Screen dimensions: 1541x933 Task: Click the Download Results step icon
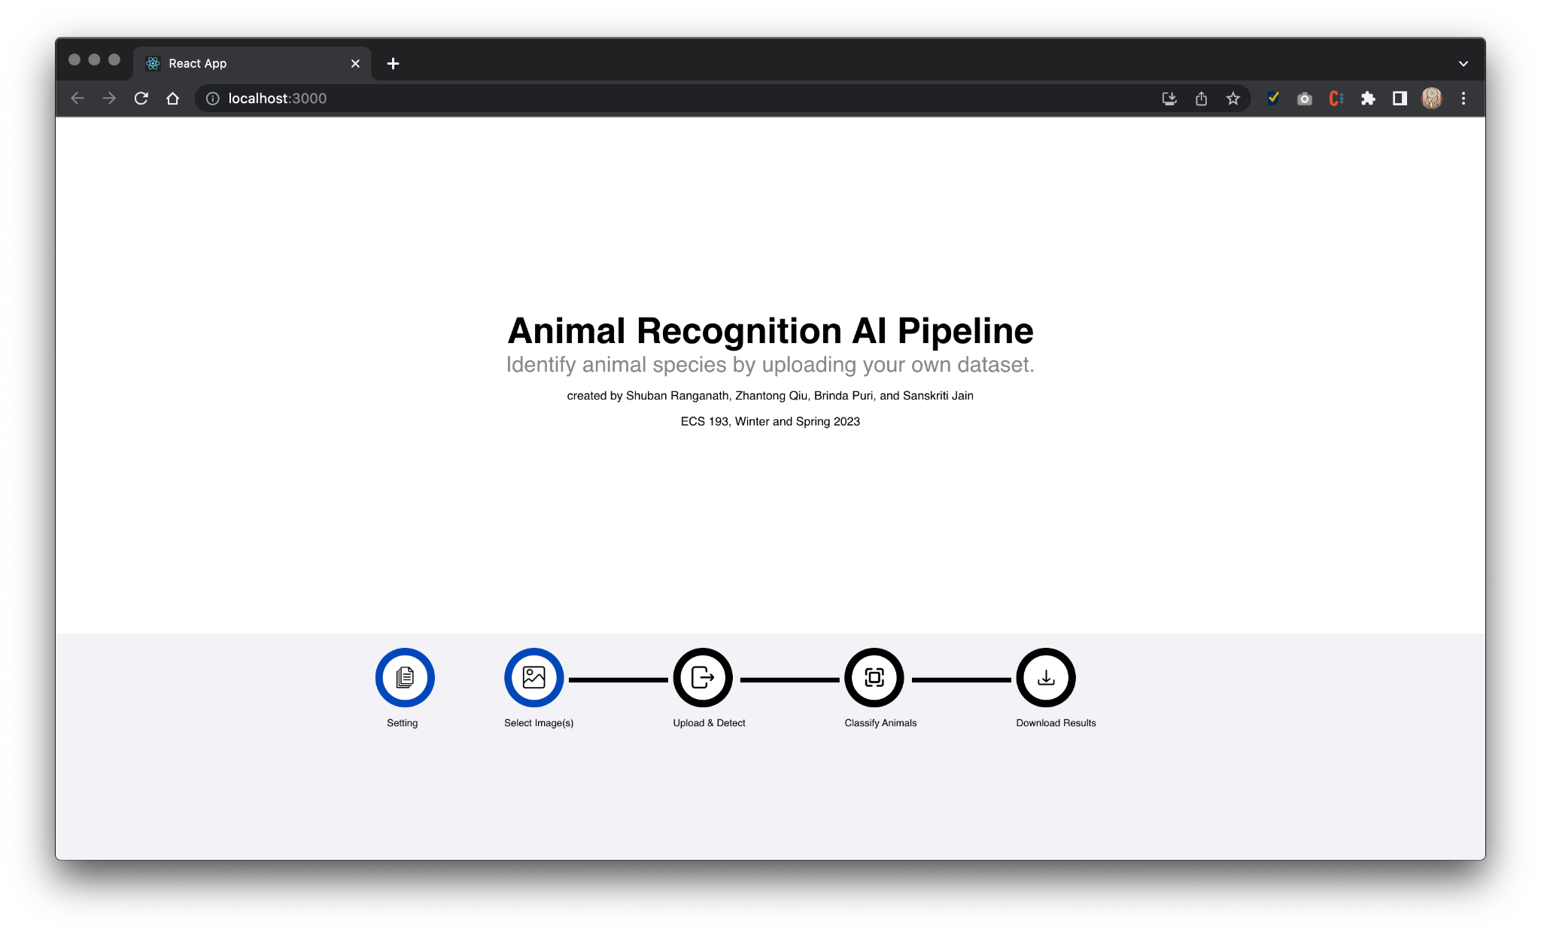point(1045,677)
